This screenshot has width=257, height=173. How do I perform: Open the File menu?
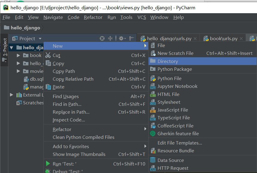point(6,17)
